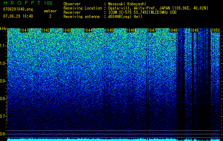
Task: Click the version number 1.0.0
Action: 48,3
